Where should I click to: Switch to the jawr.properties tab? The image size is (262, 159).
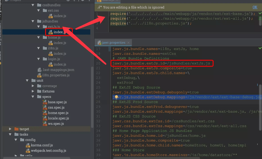113,43
